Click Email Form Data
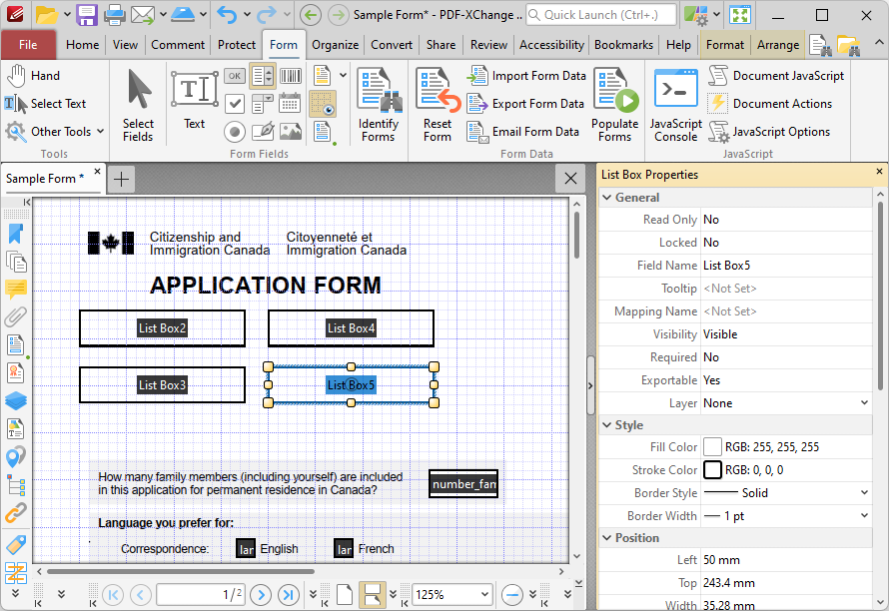The image size is (889, 611). tap(523, 132)
